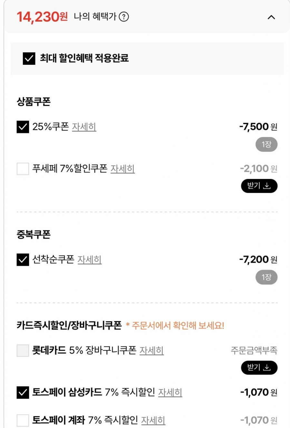Click the help icon beside 나의 혜택가
290x428 pixels.
(124, 17)
